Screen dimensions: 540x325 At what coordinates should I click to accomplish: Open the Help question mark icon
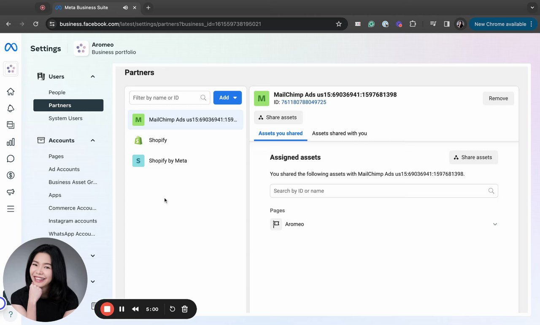coord(11,314)
